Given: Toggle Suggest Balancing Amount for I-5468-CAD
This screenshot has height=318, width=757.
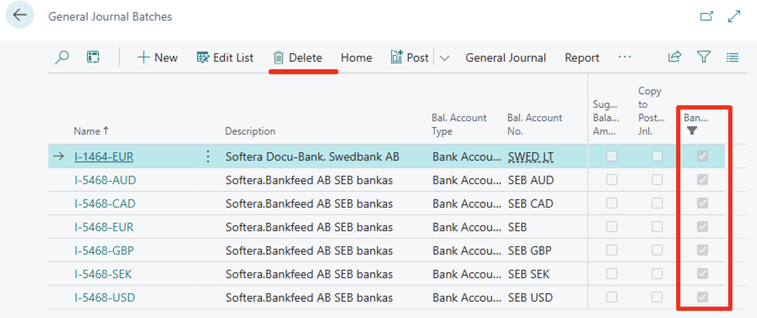Looking at the screenshot, I should click(x=612, y=203).
